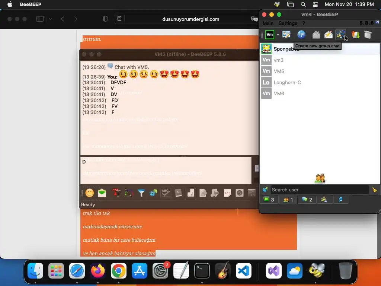
Task: Switch to the blue scroll tab
Action: pos(341,200)
